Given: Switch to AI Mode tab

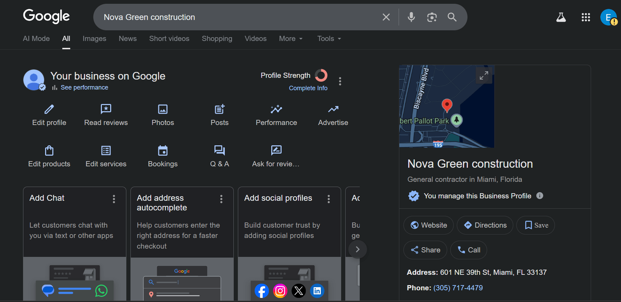Looking at the screenshot, I should 36,39.
